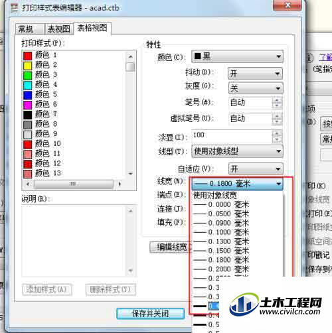Click the 笔号(#) spinner field
Screen dimensions: 332x333
point(255,103)
